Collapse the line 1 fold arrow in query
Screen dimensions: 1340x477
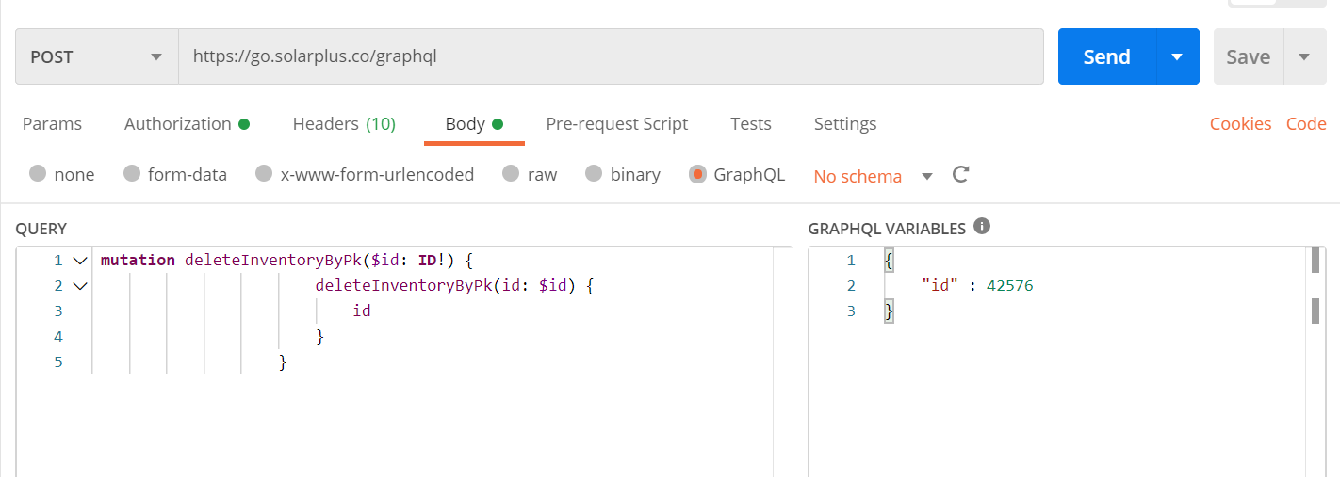click(x=79, y=260)
